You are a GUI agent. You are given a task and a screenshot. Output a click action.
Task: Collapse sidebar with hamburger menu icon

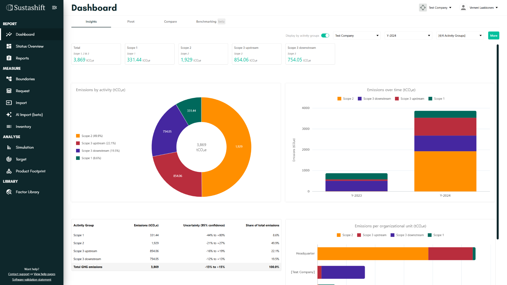pos(54,8)
